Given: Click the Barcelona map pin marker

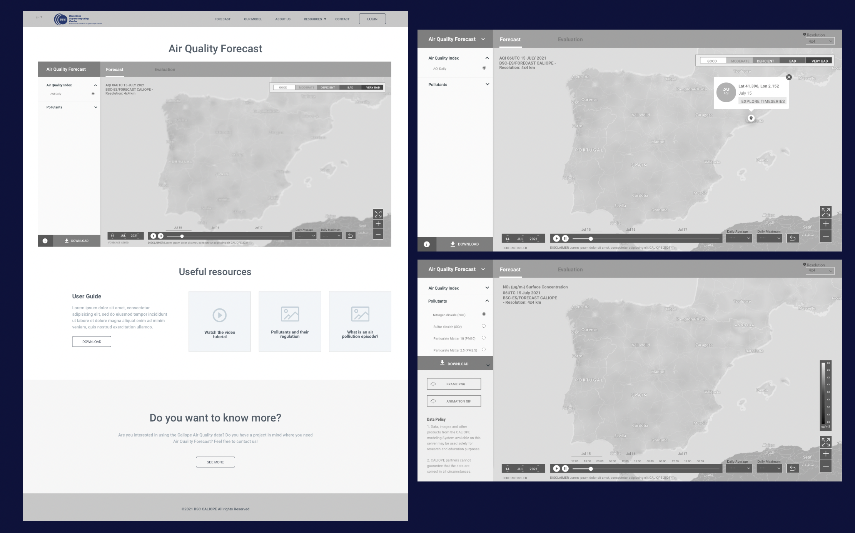Looking at the screenshot, I should click(x=751, y=118).
